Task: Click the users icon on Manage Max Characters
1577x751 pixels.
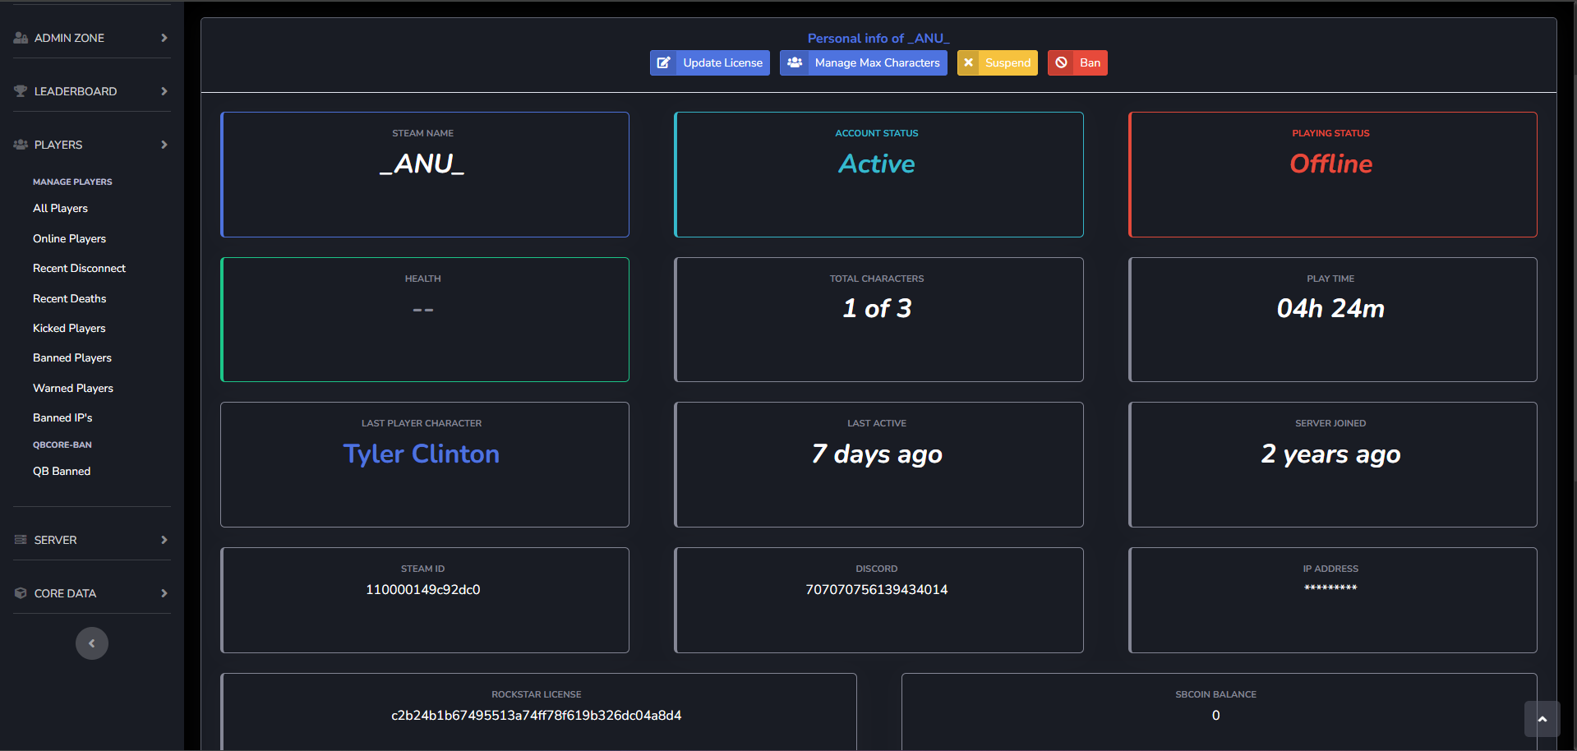Action: tap(794, 62)
